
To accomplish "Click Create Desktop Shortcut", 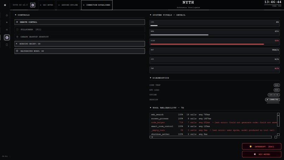I will [x=80, y=37].
